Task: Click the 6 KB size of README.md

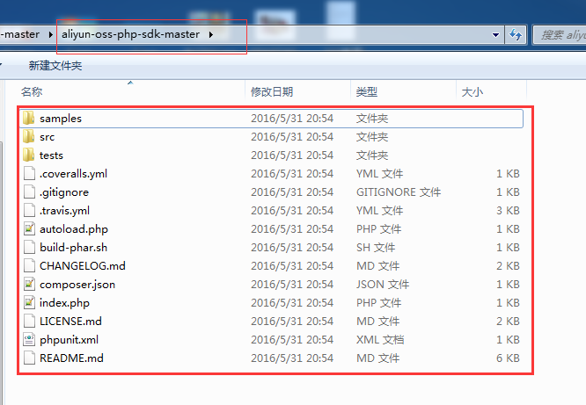Action: click(508, 358)
